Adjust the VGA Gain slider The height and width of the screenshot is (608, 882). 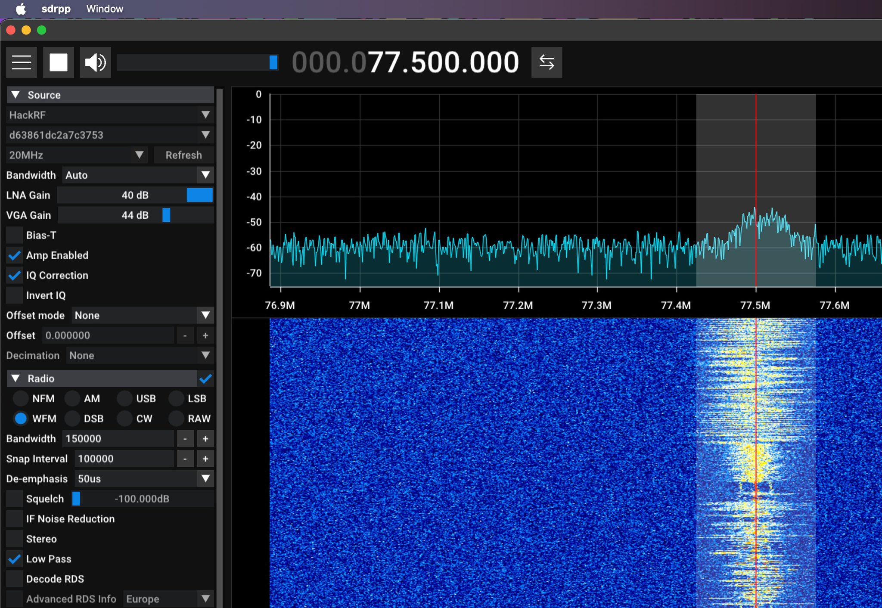(166, 215)
